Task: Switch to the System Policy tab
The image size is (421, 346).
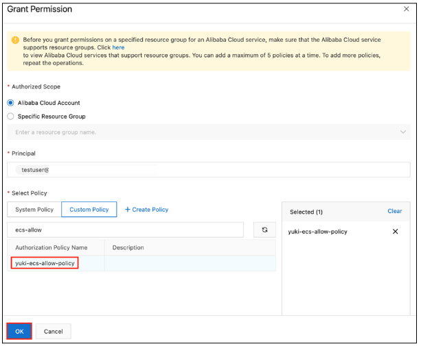Action: click(34, 210)
